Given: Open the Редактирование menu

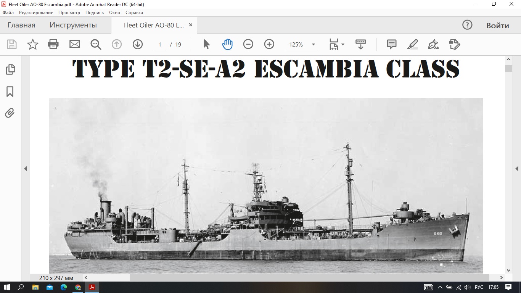Looking at the screenshot, I should click(x=36, y=13).
